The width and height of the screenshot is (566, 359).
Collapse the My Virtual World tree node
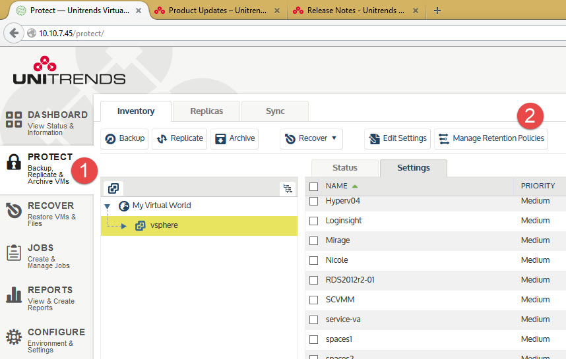click(108, 207)
